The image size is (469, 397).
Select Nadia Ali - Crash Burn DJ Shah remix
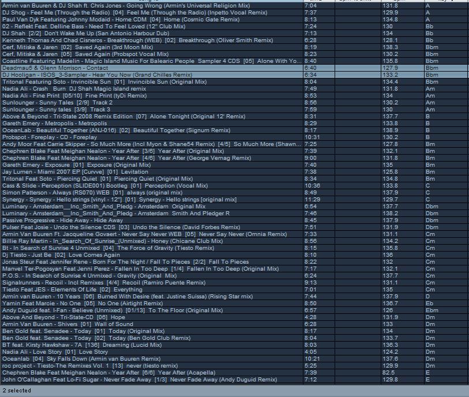coord(234,88)
